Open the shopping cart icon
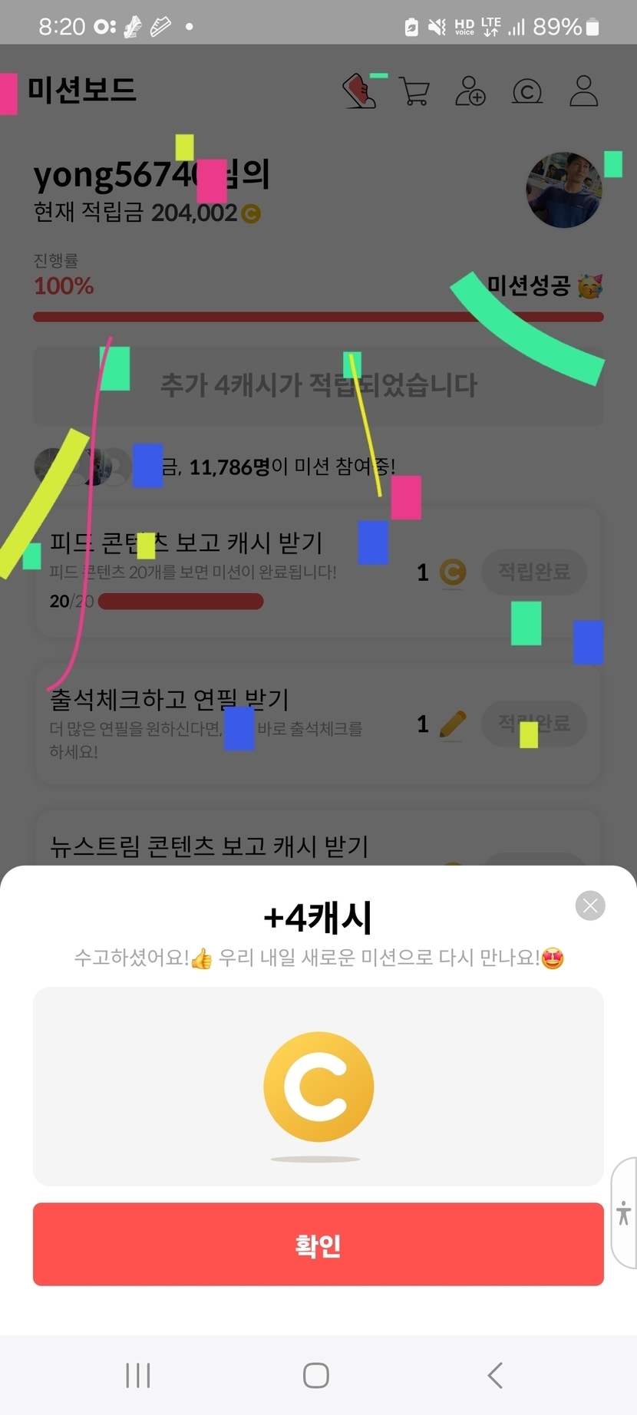Viewport: 637px width, 1415px height. [414, 91]
